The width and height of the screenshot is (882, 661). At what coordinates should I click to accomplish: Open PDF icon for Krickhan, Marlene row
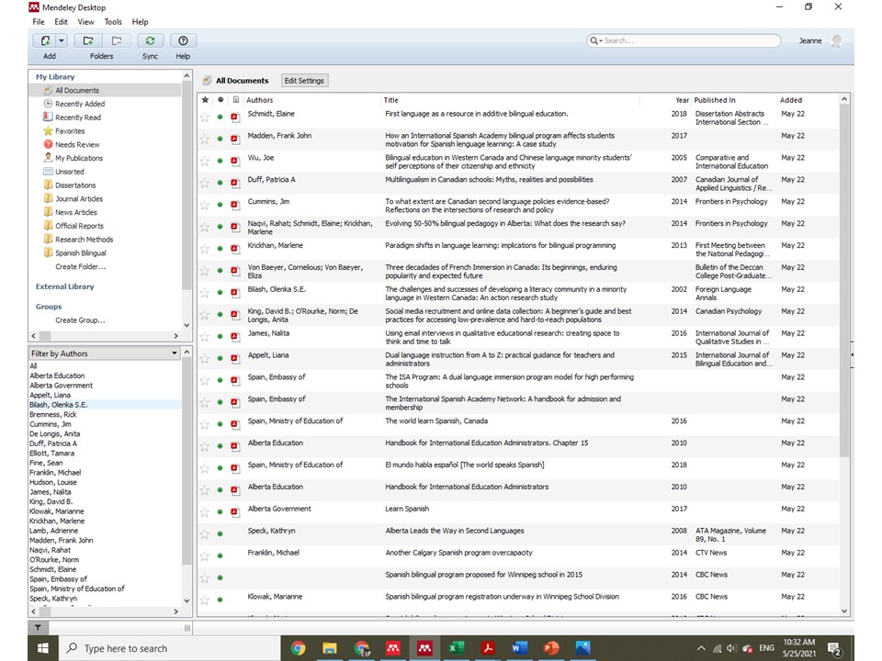pyautogui.click(x=235, y=249)
